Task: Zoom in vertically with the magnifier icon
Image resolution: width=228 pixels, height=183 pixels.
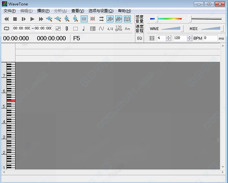Action: 67,19
